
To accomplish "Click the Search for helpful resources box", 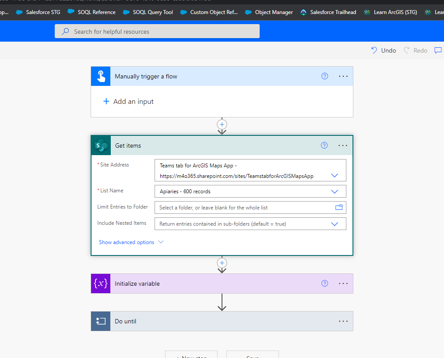I will pos(157,31).
